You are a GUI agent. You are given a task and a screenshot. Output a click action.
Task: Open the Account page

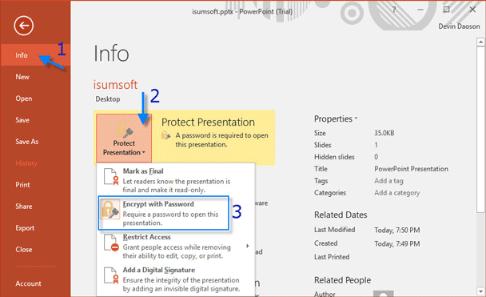coord(35,283)
